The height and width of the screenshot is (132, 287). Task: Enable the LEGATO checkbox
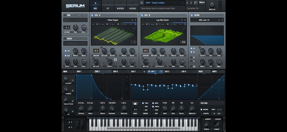click(201, 113)
